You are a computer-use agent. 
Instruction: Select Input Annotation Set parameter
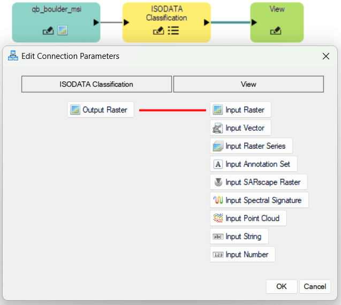pyautogui.click(x=253, y=164)
